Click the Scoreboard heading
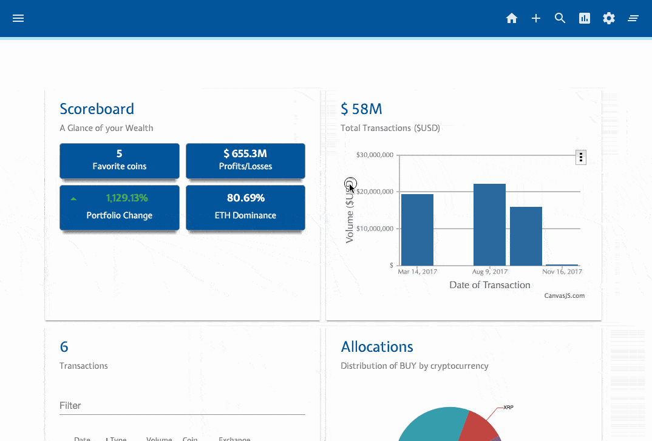The image size is (652, 441). point(97,109)
